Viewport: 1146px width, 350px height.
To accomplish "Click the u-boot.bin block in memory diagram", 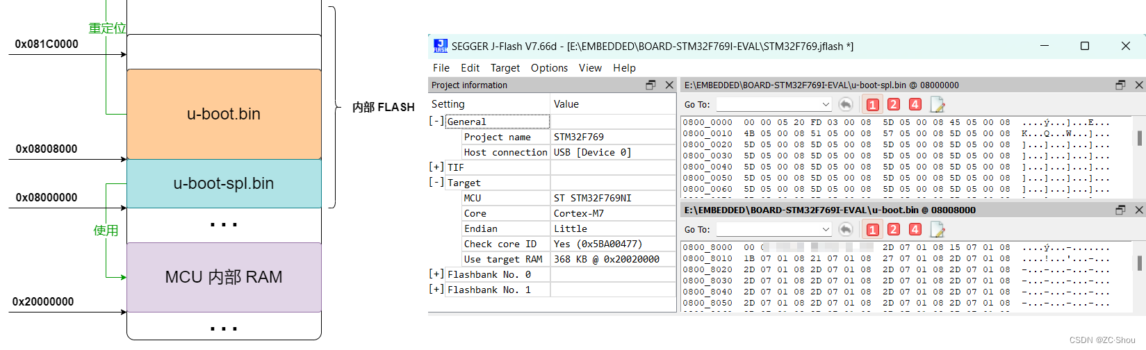I will click(x=224, y=114).
